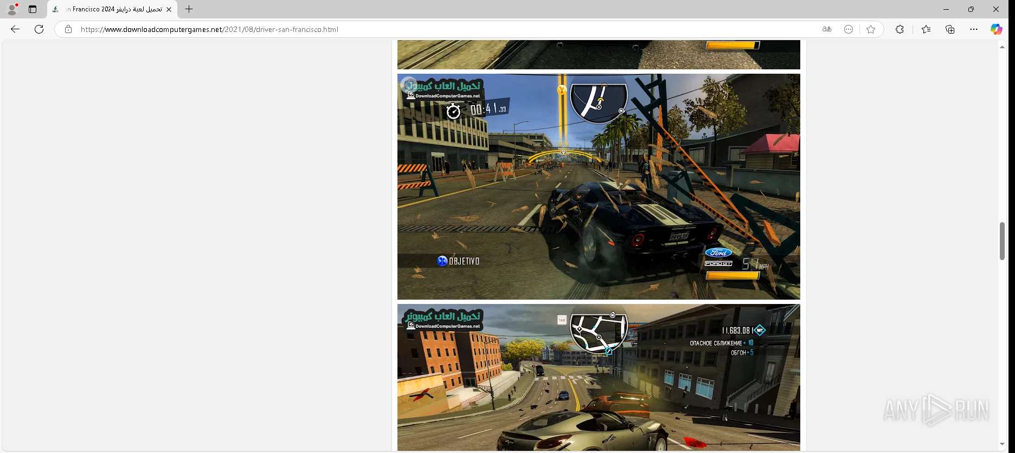Screen dimensions: 1015x453
Task: Click the scrollbar up arrow
Action: tap(1002, 47)
